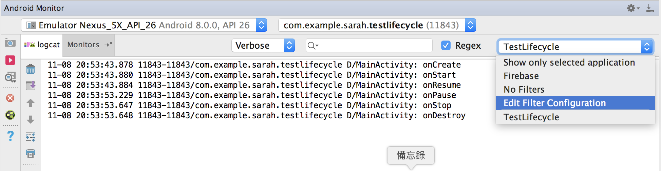Select the scroll to end icon
The image size is (661, 171).
click(31, 85)
